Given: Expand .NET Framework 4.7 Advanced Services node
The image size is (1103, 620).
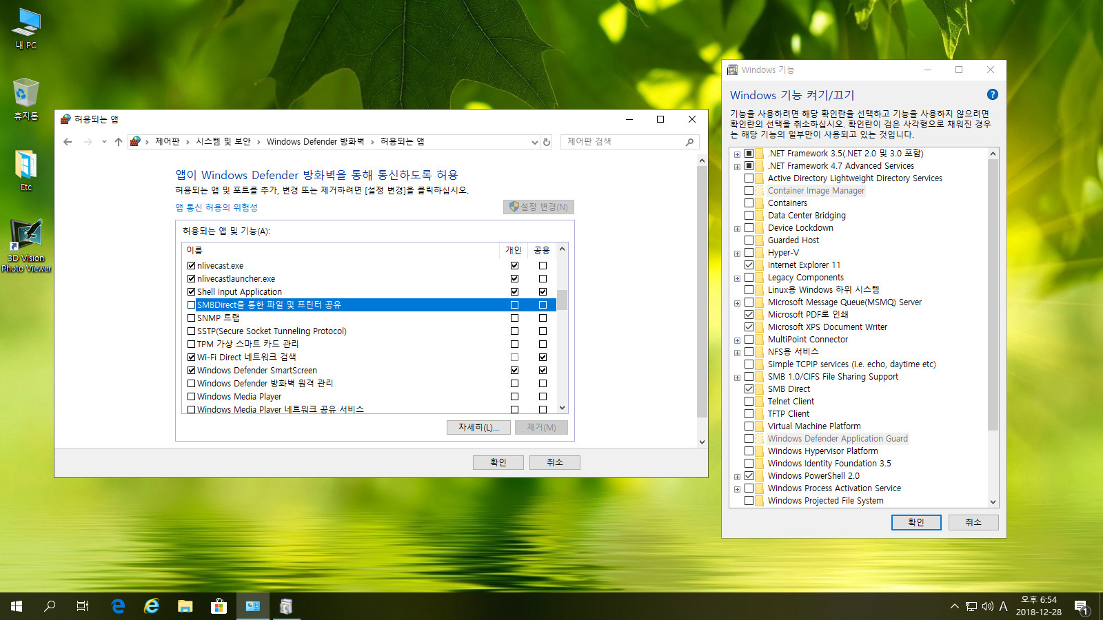Looking at the screenshot, I should tap(737, 167).
